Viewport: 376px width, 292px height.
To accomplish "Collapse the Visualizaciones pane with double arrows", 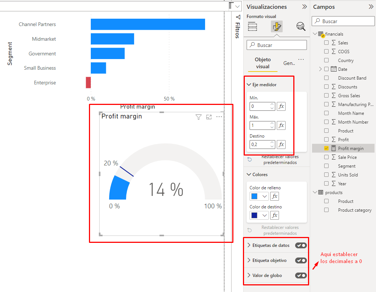I will 304,7.
